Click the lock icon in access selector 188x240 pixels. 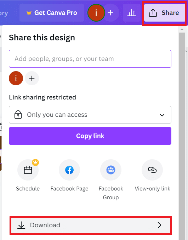18,114
